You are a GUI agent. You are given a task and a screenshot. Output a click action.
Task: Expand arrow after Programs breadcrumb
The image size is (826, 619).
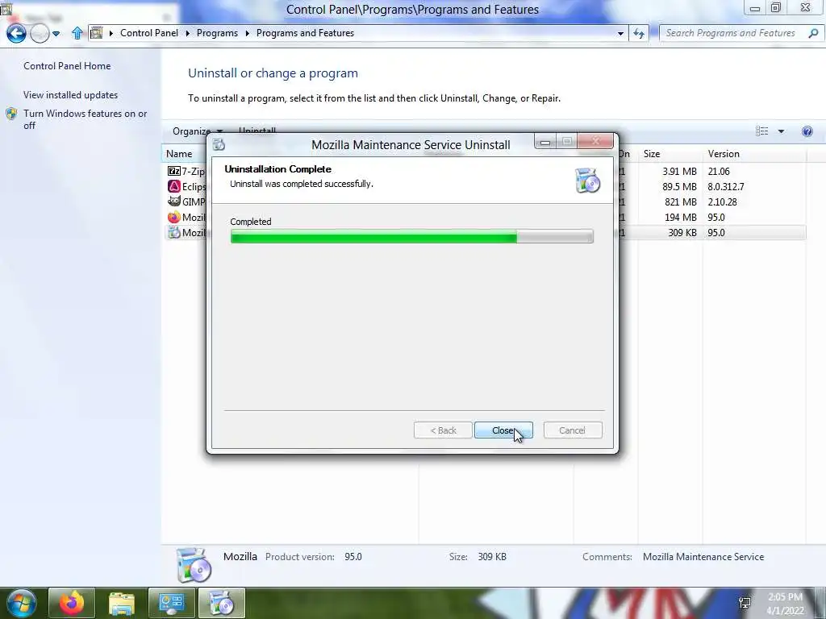coord(247,33)
